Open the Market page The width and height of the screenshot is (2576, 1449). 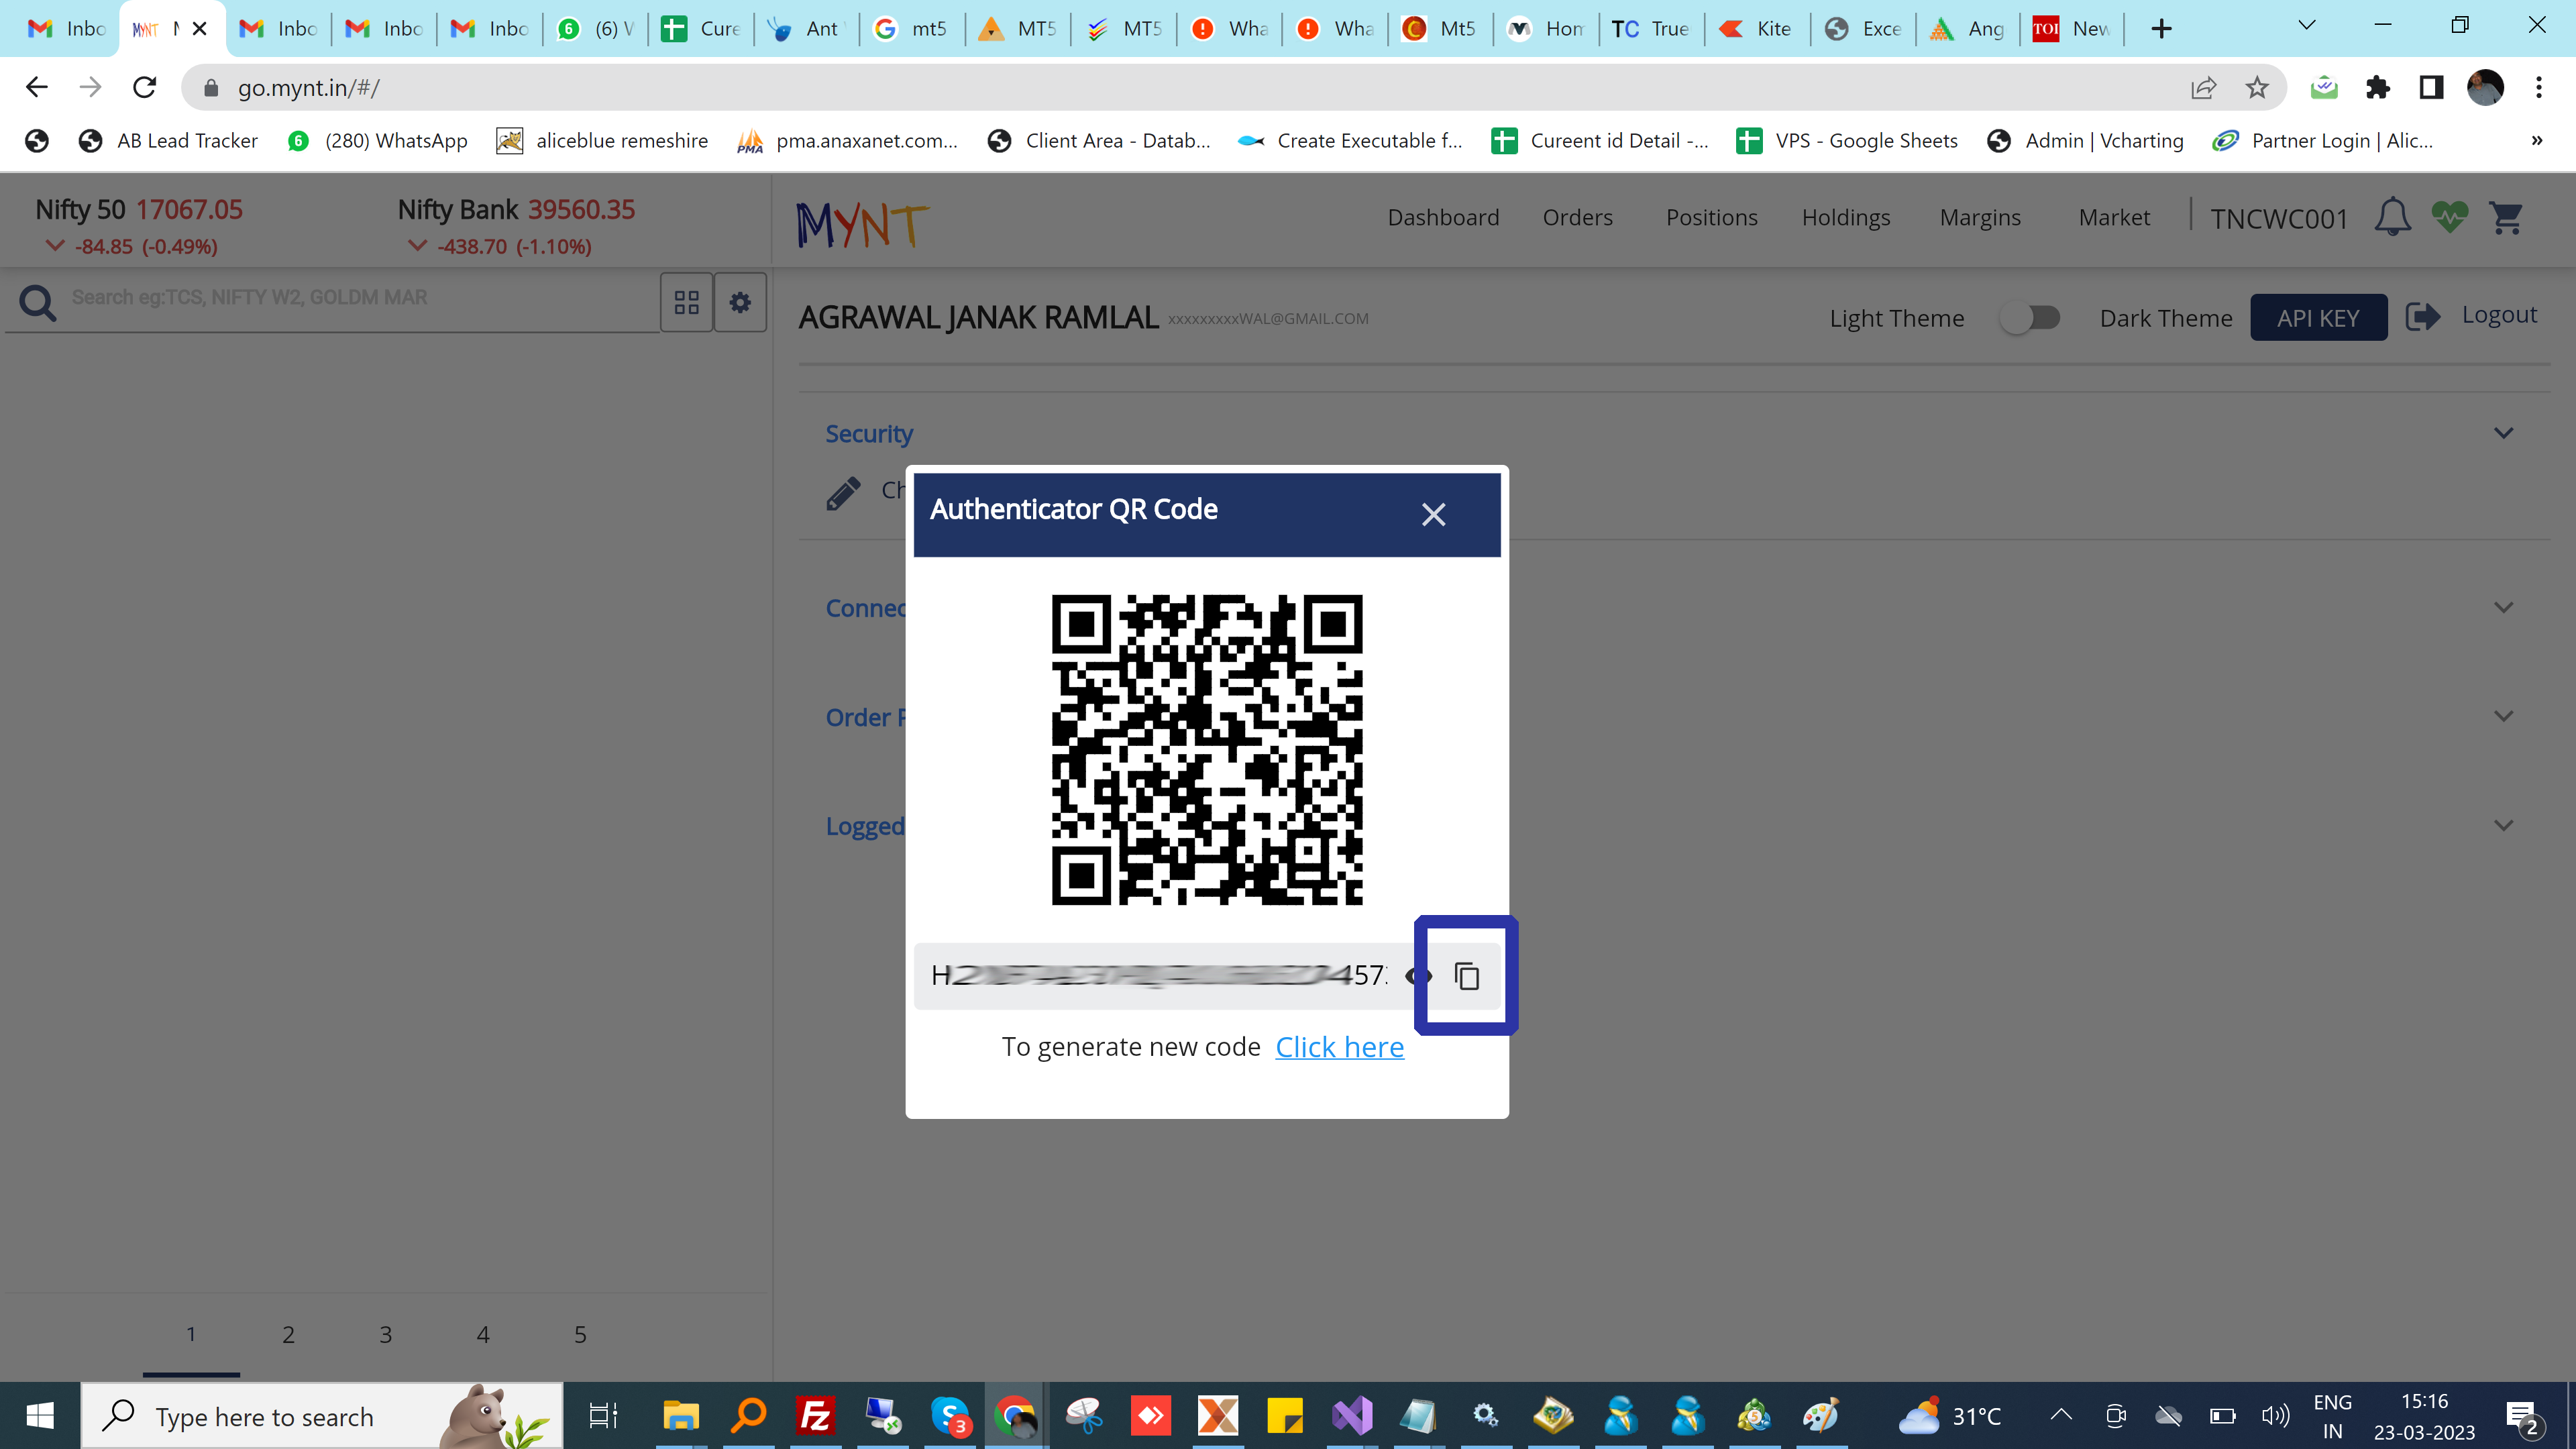pos(2114,217)
